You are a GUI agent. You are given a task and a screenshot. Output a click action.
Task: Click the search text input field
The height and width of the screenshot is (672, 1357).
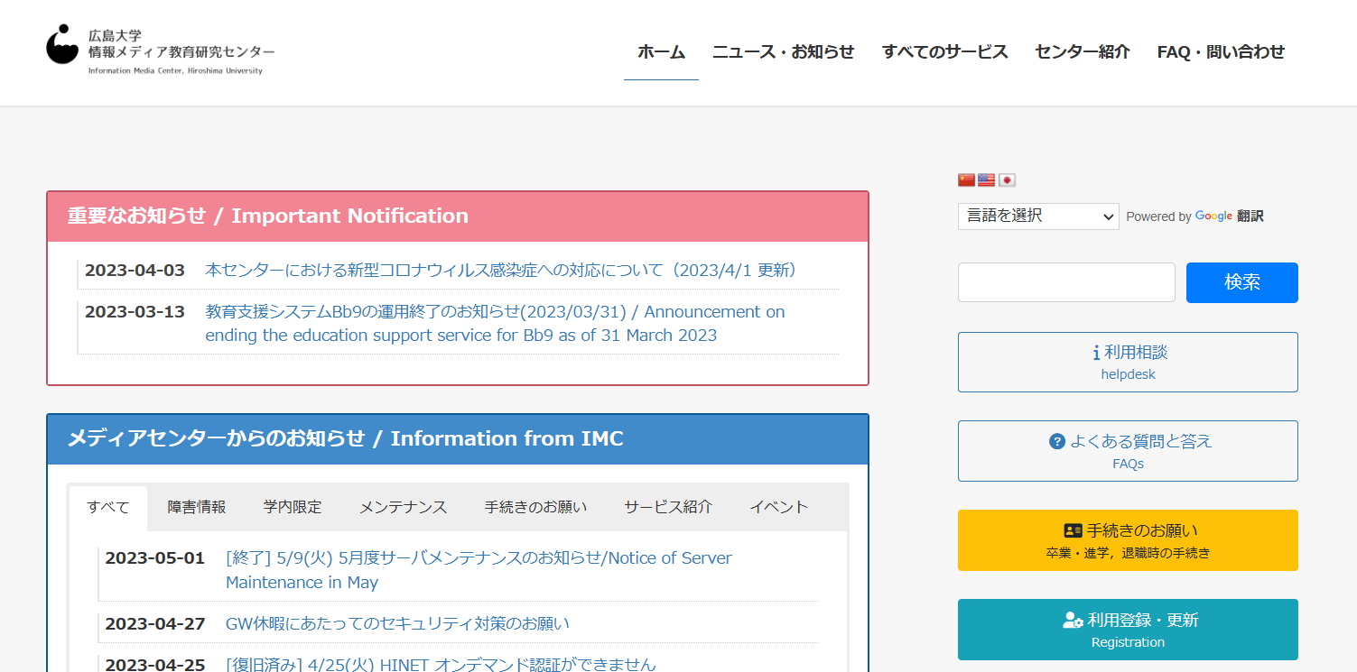tap(1066, 282)
